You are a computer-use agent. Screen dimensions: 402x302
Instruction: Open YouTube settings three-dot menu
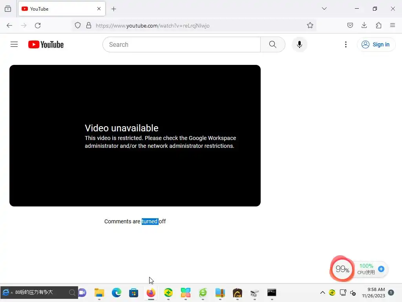[345, 44]
